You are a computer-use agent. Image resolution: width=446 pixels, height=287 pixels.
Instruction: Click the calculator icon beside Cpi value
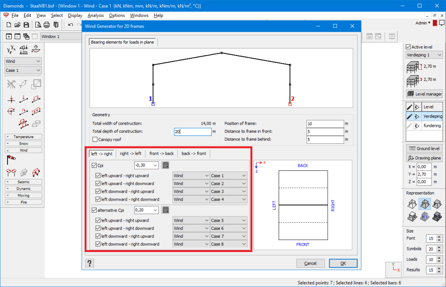(x=166, y=165)
